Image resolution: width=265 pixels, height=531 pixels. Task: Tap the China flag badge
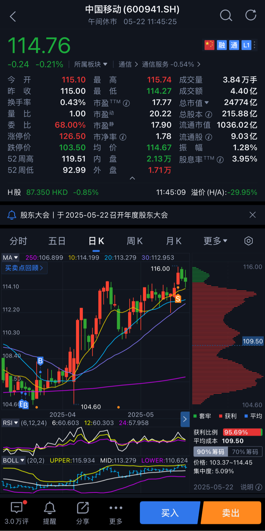click(209, 45)
